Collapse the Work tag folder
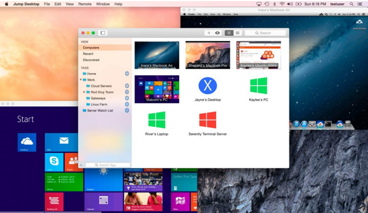Screen dimensions: 368x213 coord(80,79)
